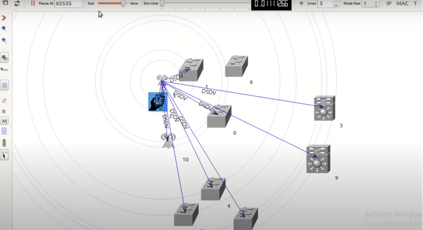Click the M button in sidebar
Image resolution: width=423 pixels, height=230 pixels.
pos(4,121)
